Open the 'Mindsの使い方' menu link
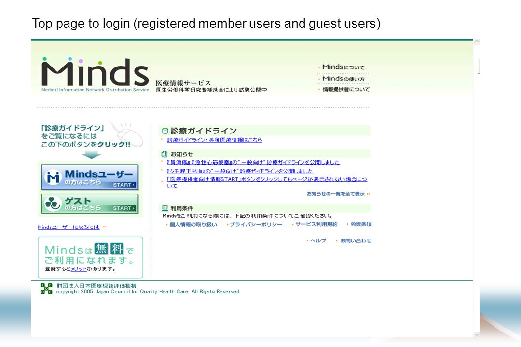 pyautogui.click(x=343, y=79)
